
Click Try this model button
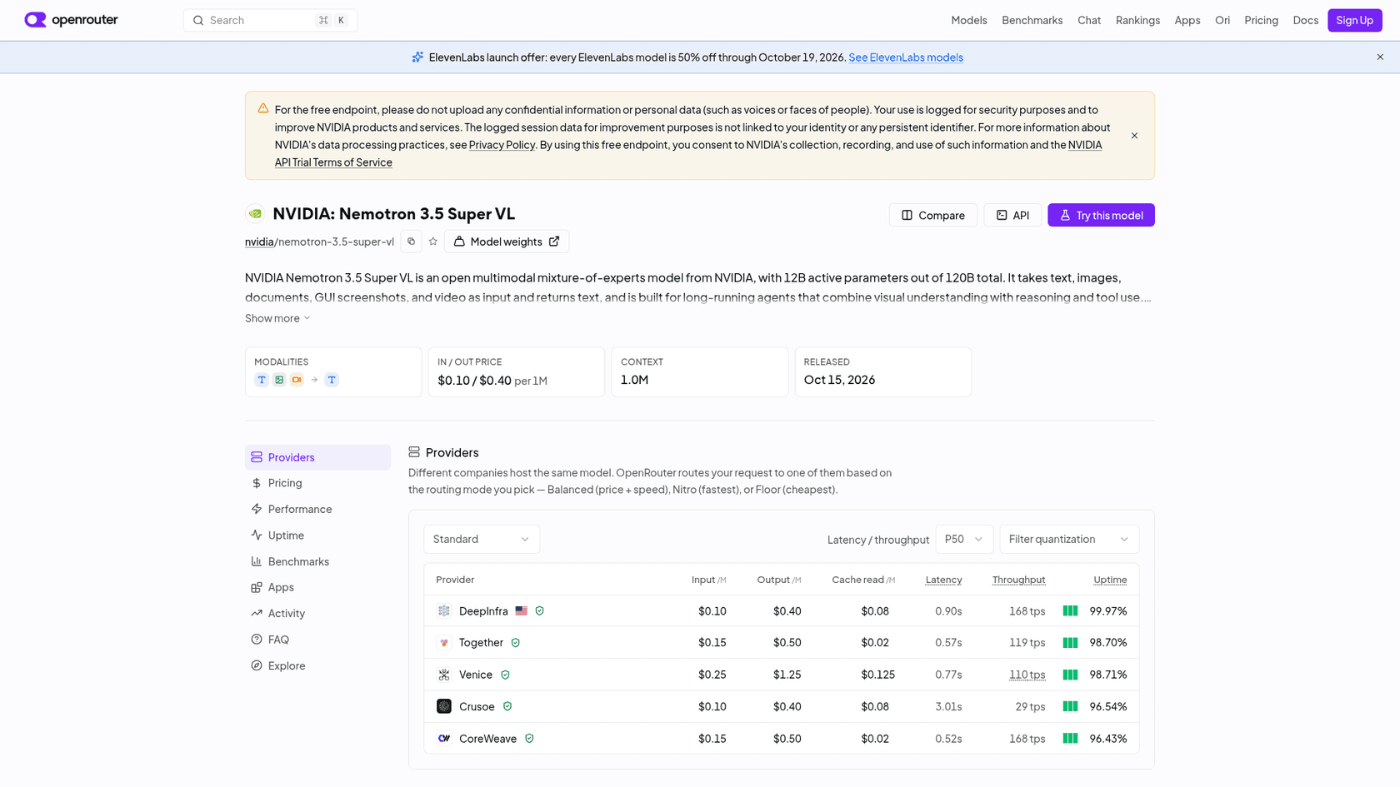click(x=1101, y=215)
